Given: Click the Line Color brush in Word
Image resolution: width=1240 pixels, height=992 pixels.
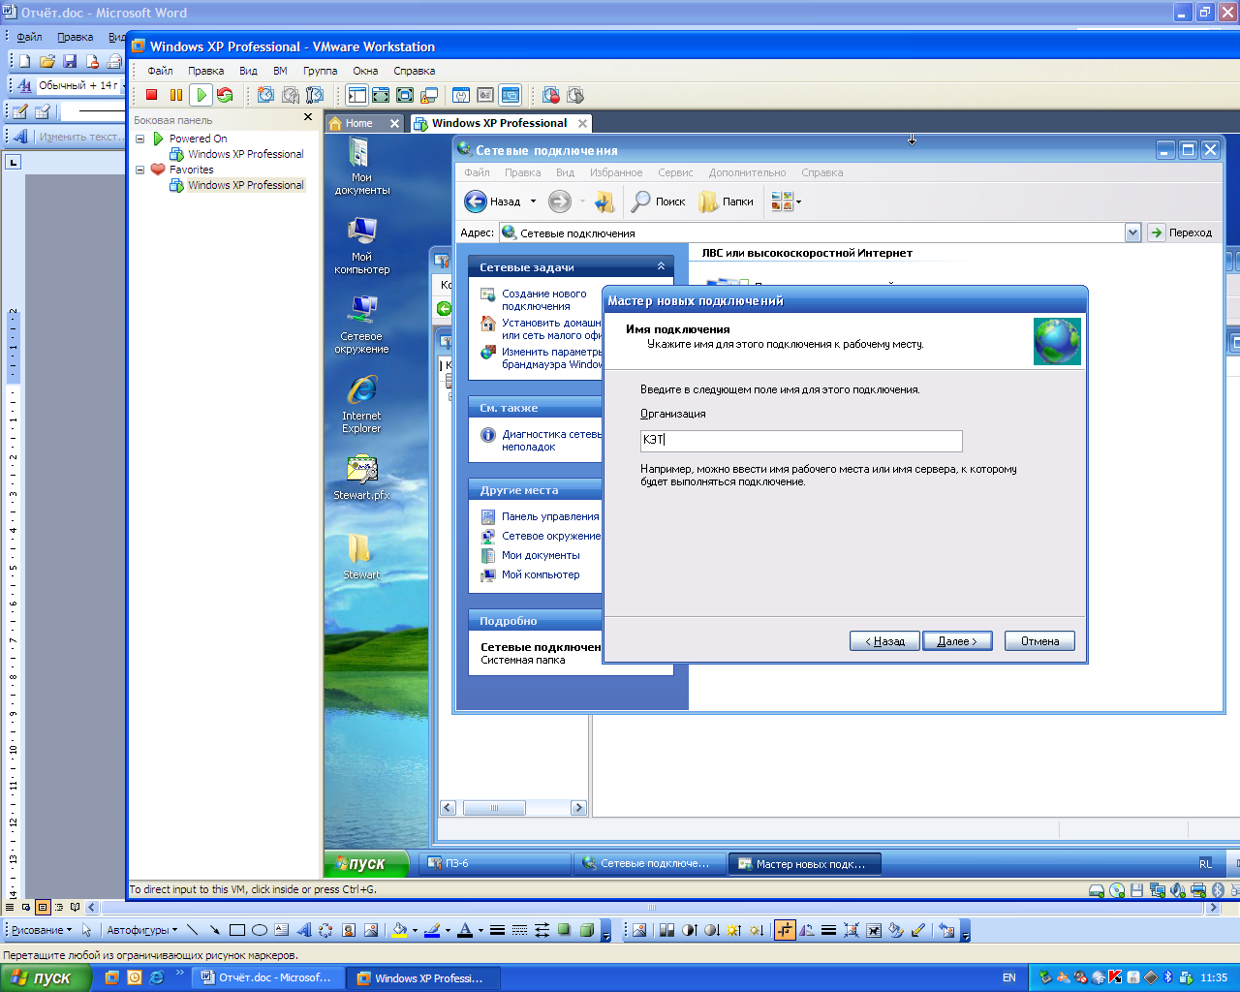Looking at the screenshot, I should [431, 930].
